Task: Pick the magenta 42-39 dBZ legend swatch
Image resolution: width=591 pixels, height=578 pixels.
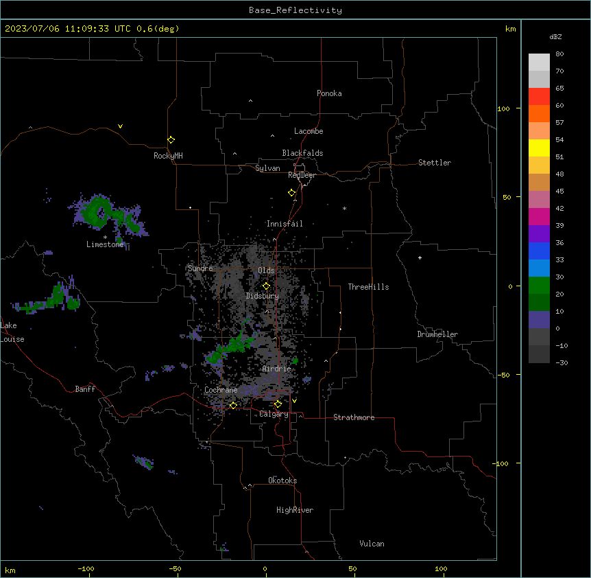Action: (x=539, y=216)
